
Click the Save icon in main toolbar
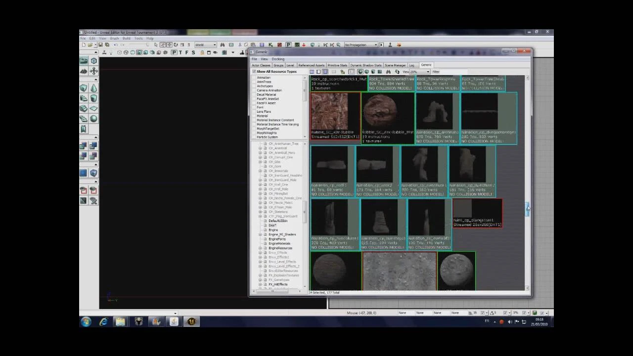coord(100,45)
